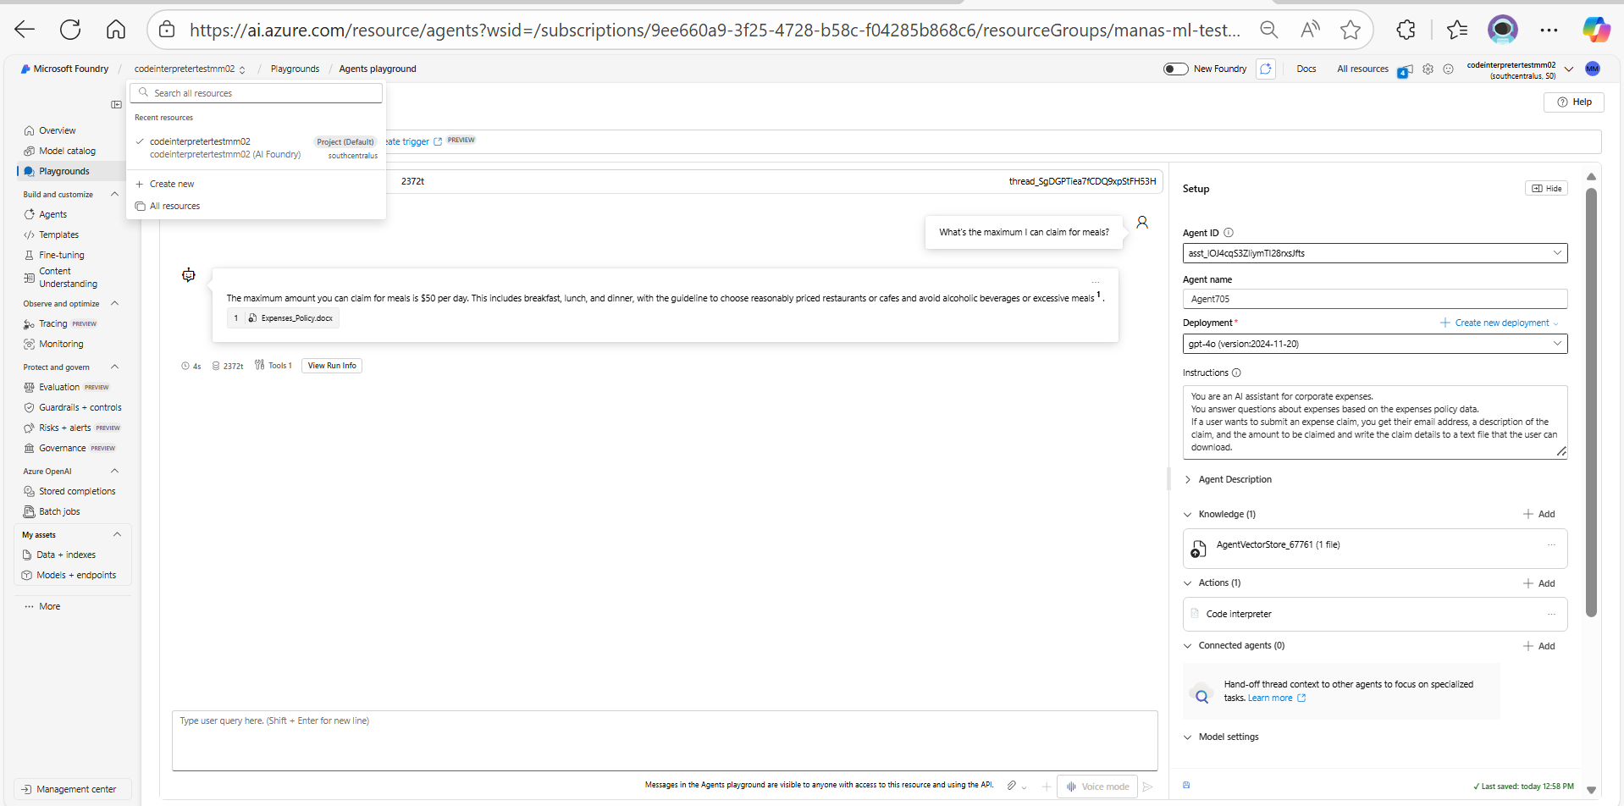Go back using the browser back arrow
Screen dimensions: 1624x806
[x=25, y=30]
